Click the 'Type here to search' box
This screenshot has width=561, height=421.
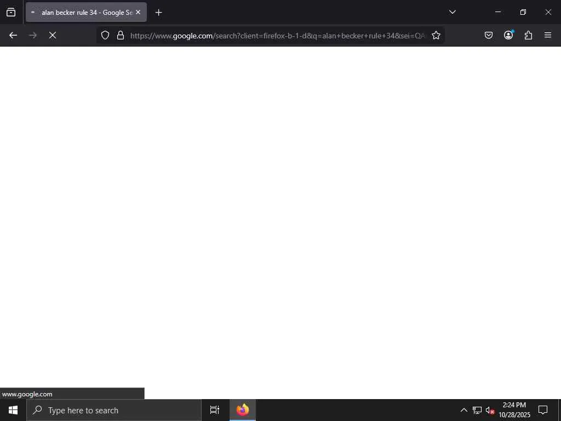(114, 410)
